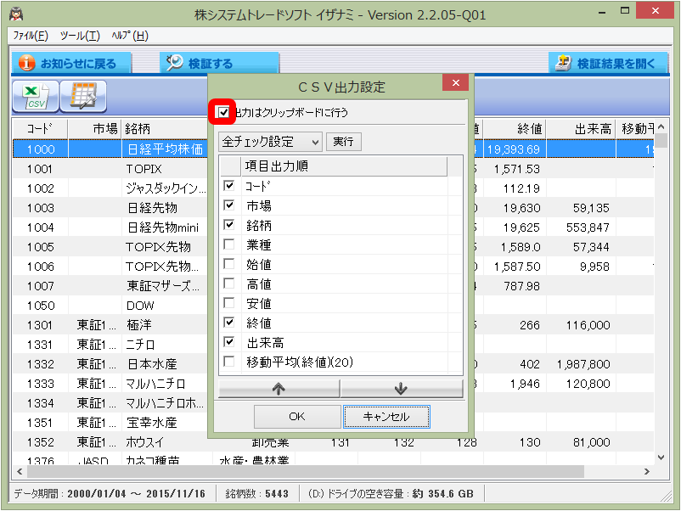The width and height of the screenshot is (681, 511).
Task: Sort by the 市場 column header
Action: (94, 129)
